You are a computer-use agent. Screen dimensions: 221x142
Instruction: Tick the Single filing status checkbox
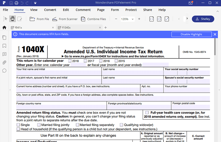click(x=18, y=125)
